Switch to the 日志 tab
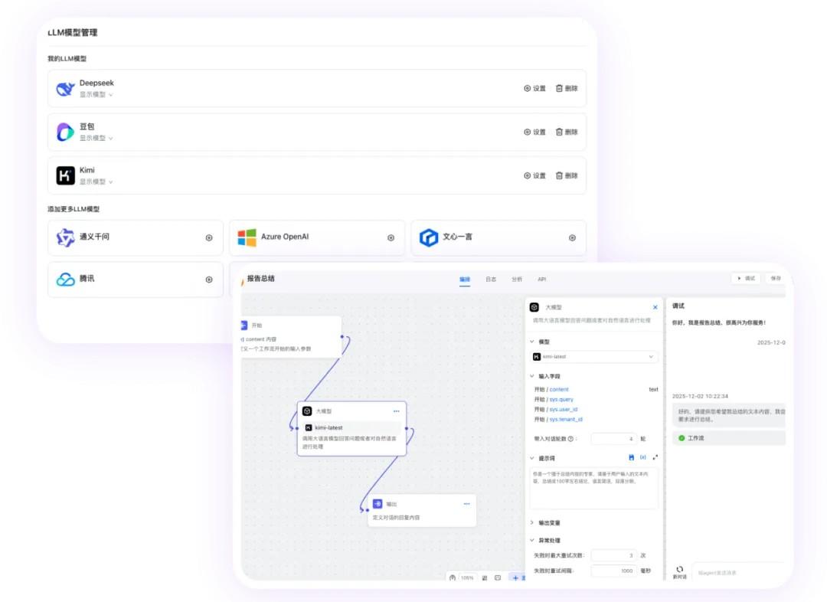The height and width of the screenshot is (602, 827). pos(491,280)
